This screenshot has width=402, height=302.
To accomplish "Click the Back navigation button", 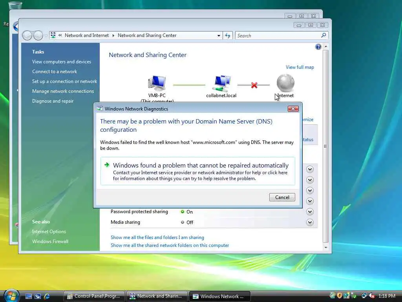I will tap(27, 35).
